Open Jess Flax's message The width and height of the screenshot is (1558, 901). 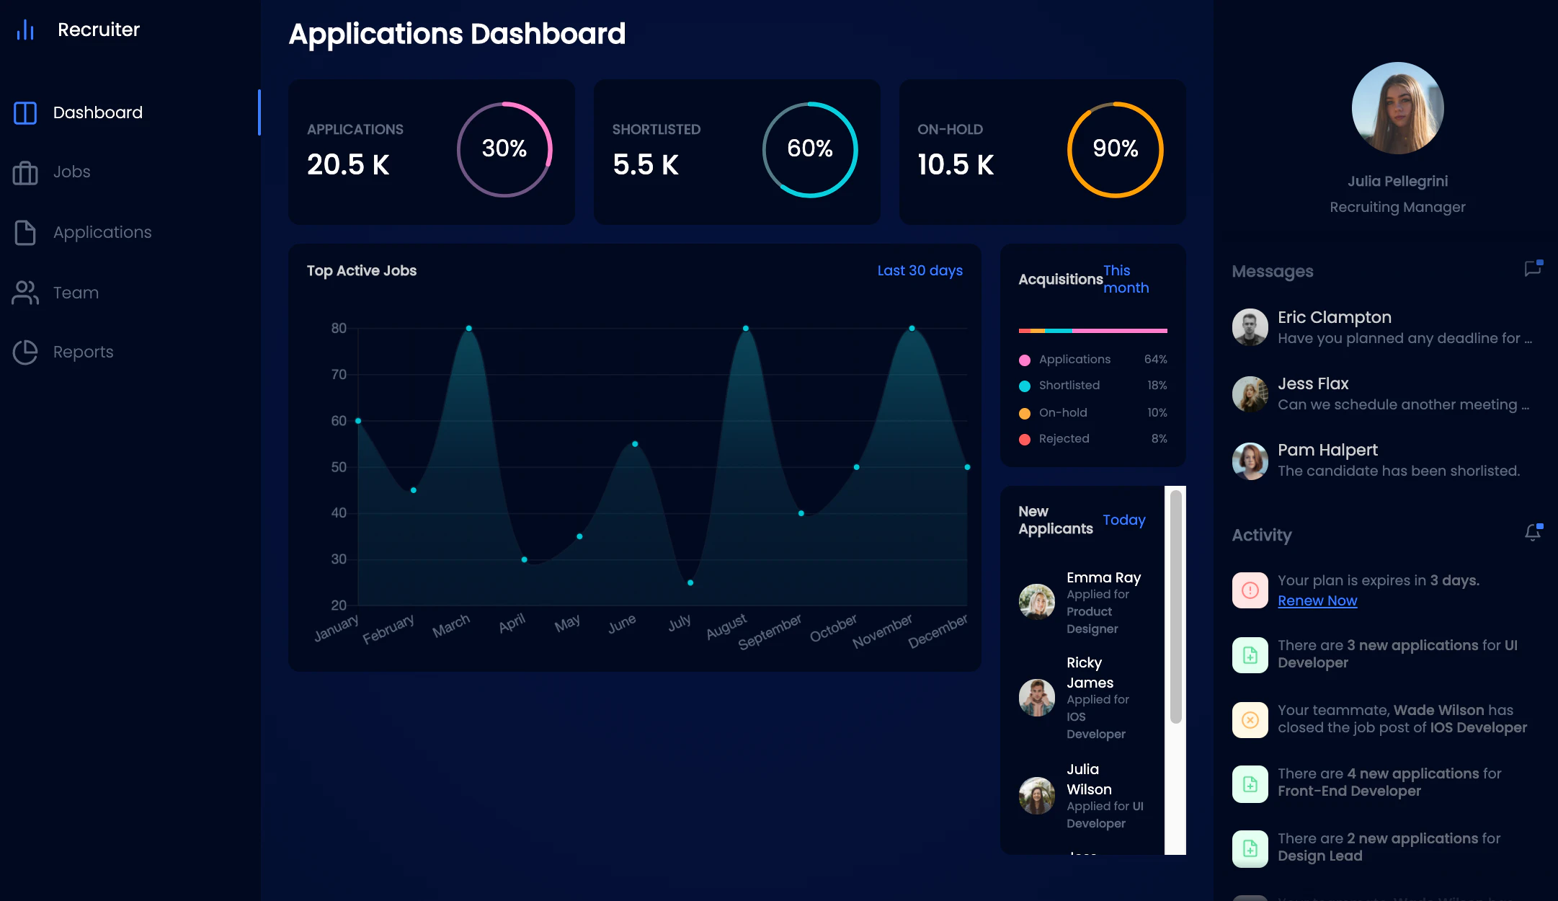1387,394
